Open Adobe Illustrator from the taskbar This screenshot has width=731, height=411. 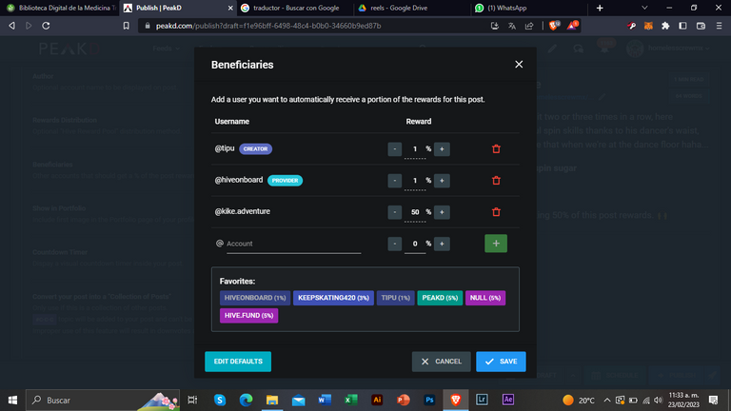point(377,400)
